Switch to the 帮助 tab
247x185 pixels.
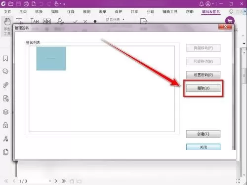tap(190, 12)
